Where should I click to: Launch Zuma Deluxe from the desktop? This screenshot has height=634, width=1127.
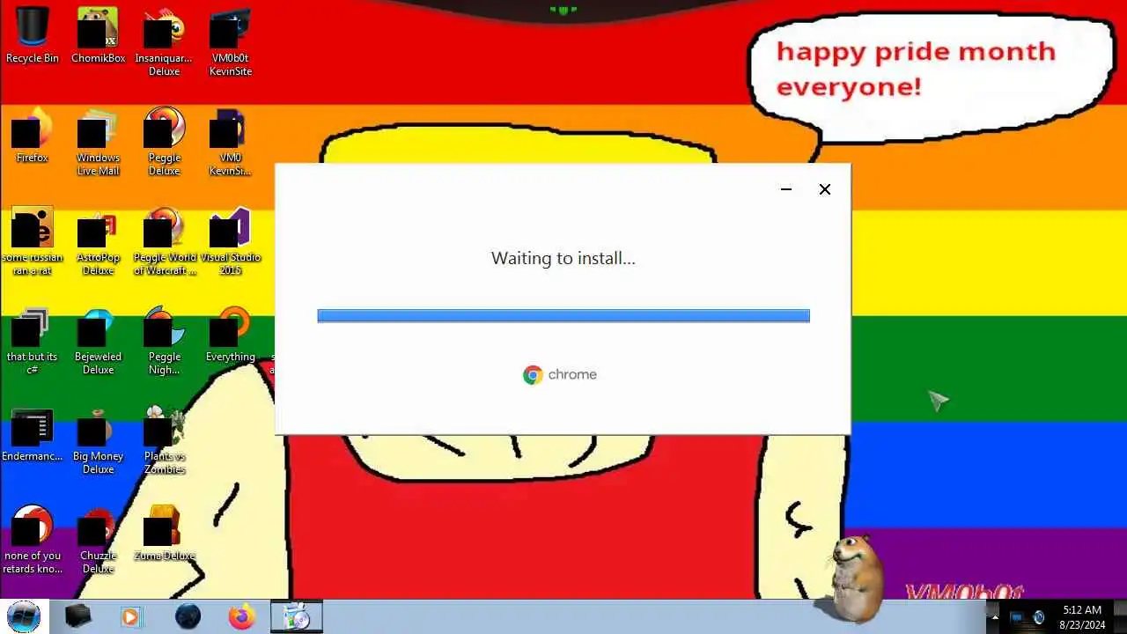coord(164,534)
